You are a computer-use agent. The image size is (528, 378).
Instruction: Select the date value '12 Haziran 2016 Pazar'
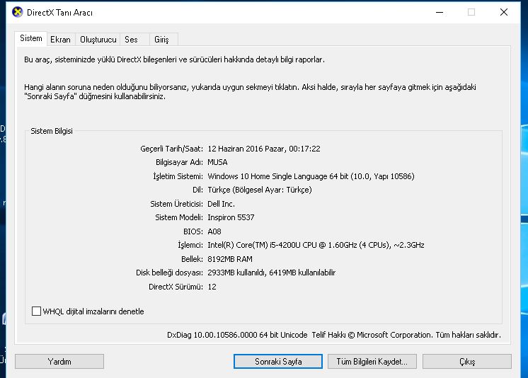246,149
